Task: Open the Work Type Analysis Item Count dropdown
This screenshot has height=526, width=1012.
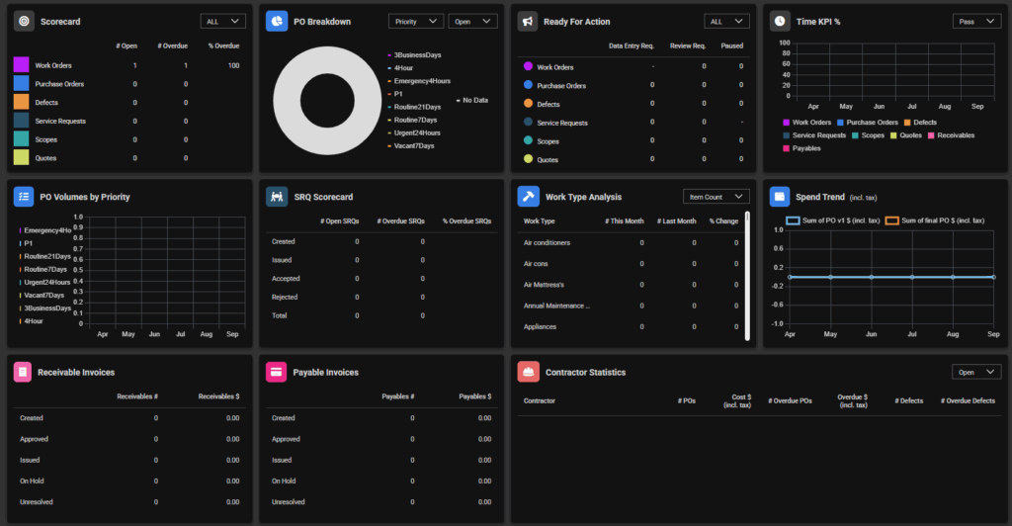Action: (x=716, y=197)
